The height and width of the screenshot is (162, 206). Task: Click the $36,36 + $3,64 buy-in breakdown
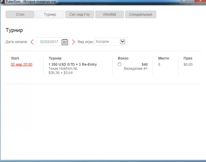pyautogui.click(x=61, y=73)
